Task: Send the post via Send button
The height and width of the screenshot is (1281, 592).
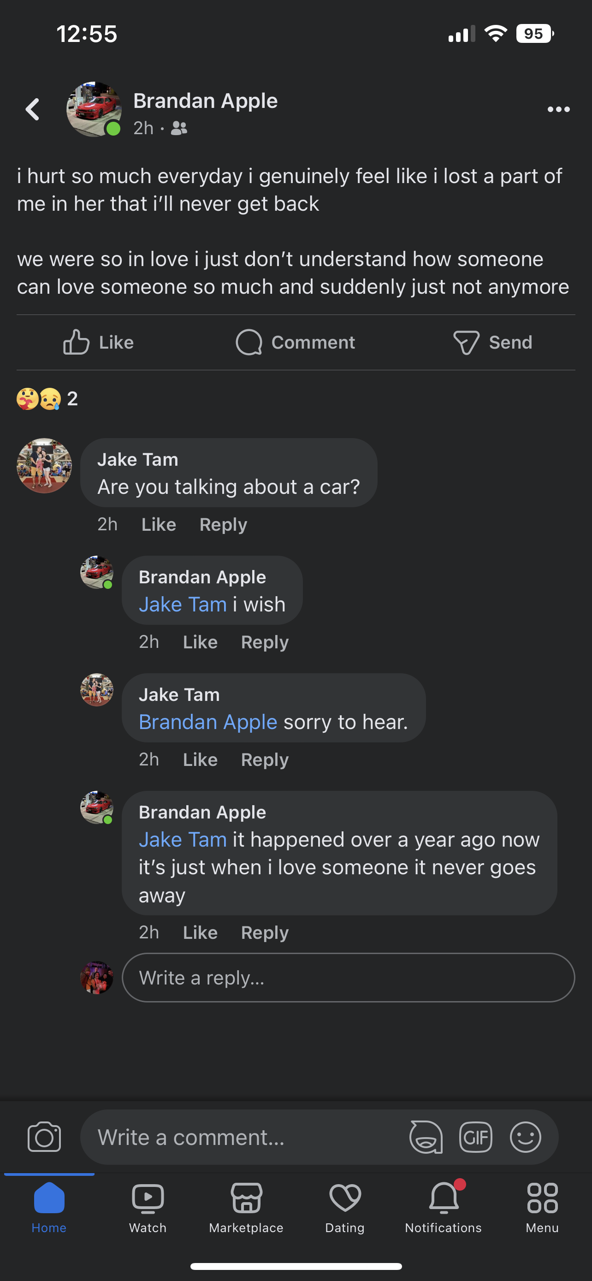Action: 492,342
